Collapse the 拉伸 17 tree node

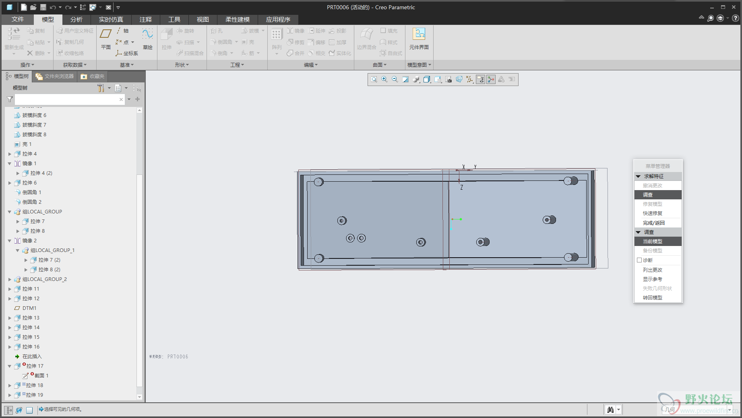pyautogui.click(x=10, y=366)
